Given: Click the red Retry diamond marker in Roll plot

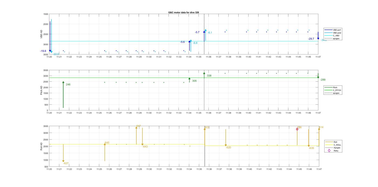Looking at the screenshot, I should point(297,129).
